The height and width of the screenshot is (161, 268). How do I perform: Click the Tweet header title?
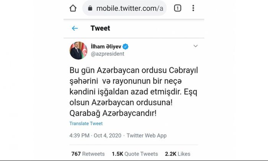[x=100, y=28]
